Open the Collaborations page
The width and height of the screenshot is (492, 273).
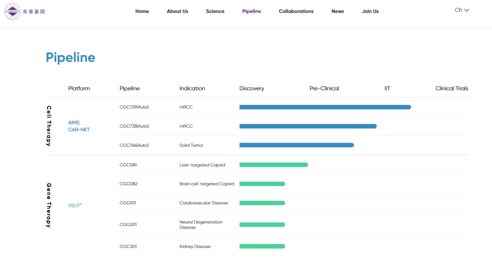click(x=296, y=11)
